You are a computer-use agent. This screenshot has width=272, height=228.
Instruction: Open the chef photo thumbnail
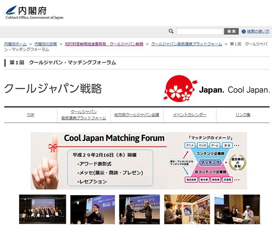[237, 209]
